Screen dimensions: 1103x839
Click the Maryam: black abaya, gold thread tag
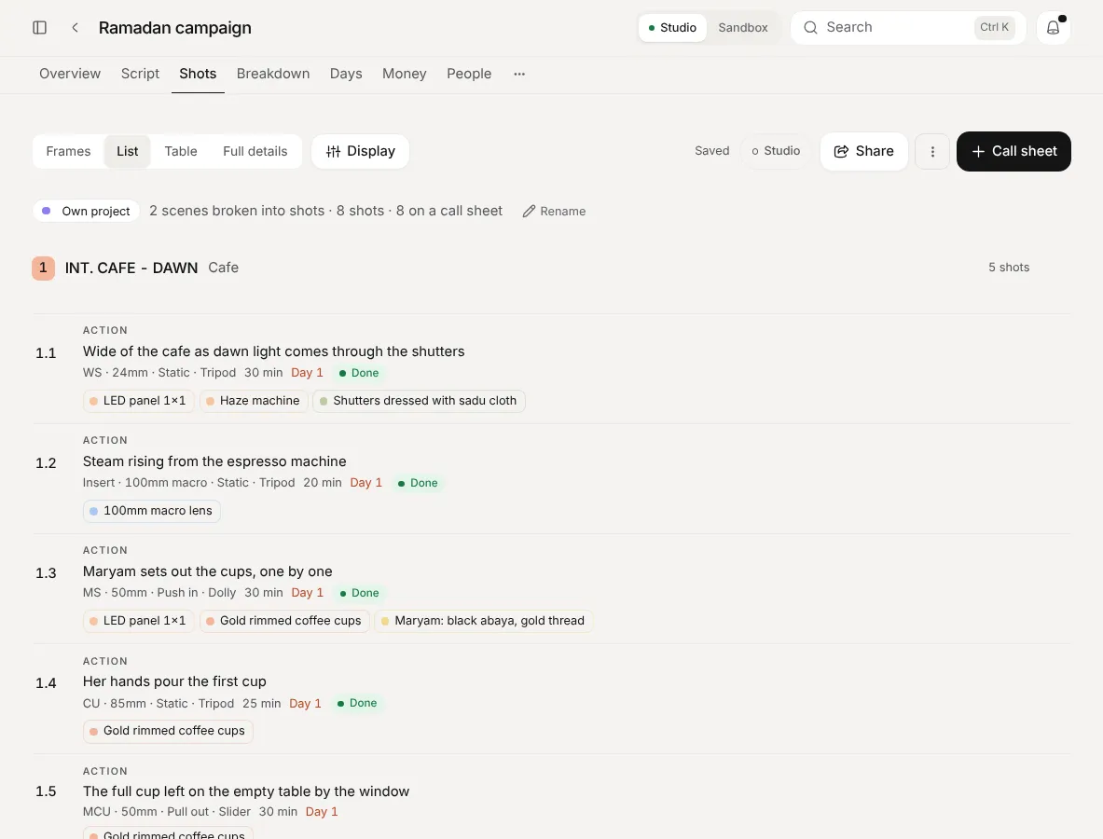[x=483, y=621]
